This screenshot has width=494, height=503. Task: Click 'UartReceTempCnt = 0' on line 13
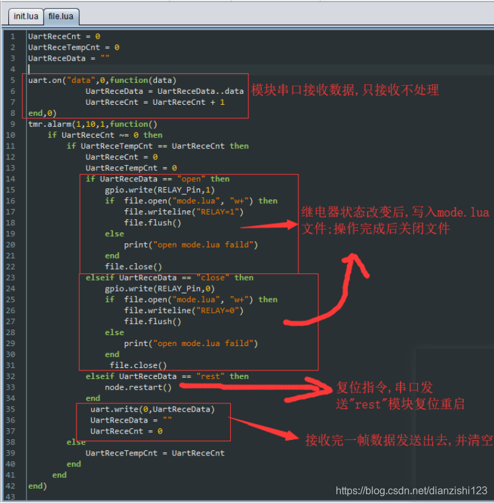(131, 168)
